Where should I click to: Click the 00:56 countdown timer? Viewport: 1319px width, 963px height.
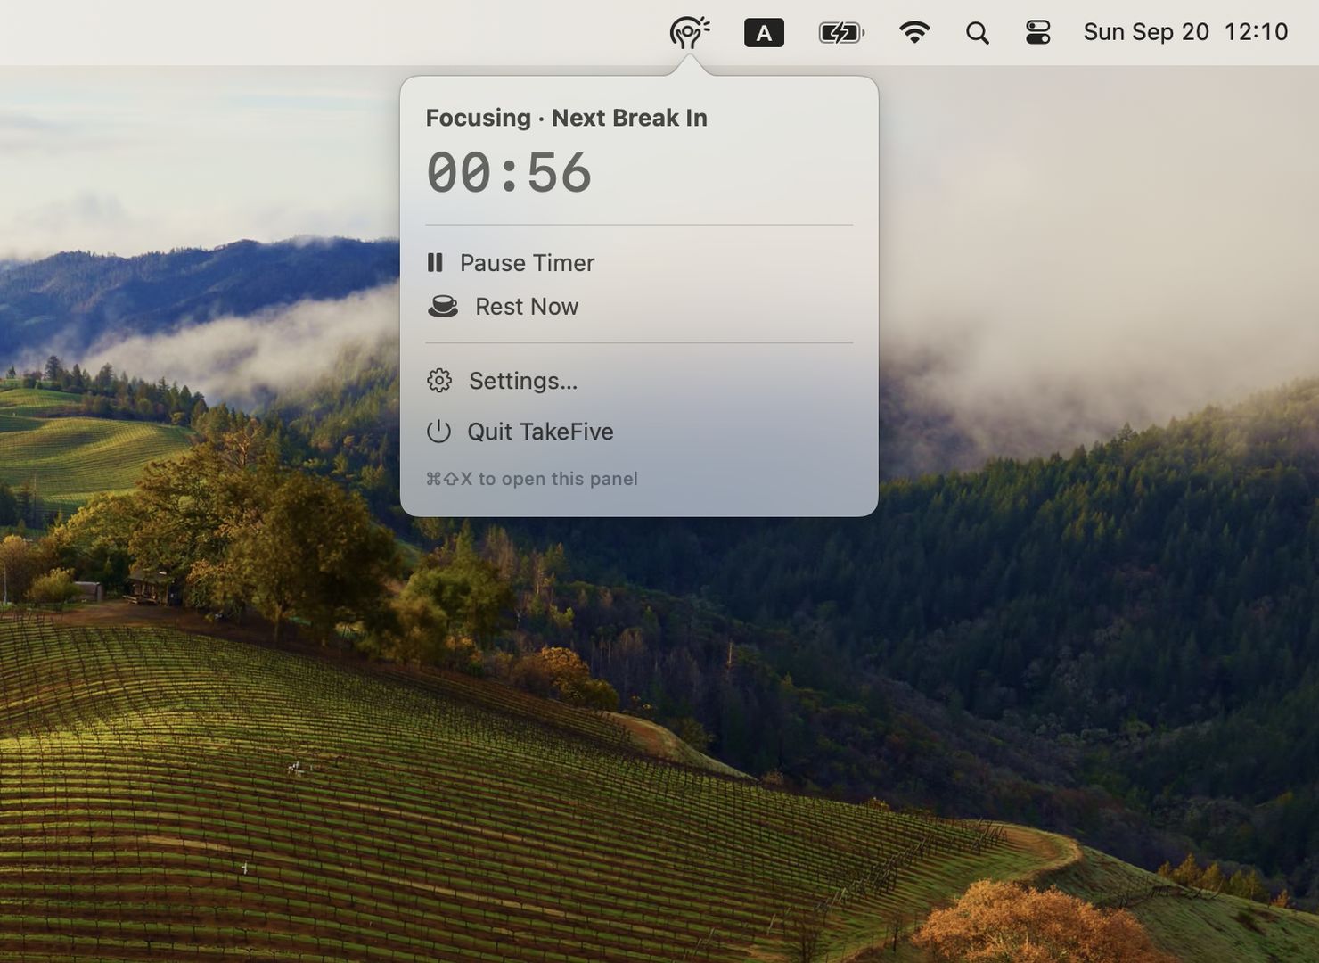pyautogui.click(x=509, y=172)
